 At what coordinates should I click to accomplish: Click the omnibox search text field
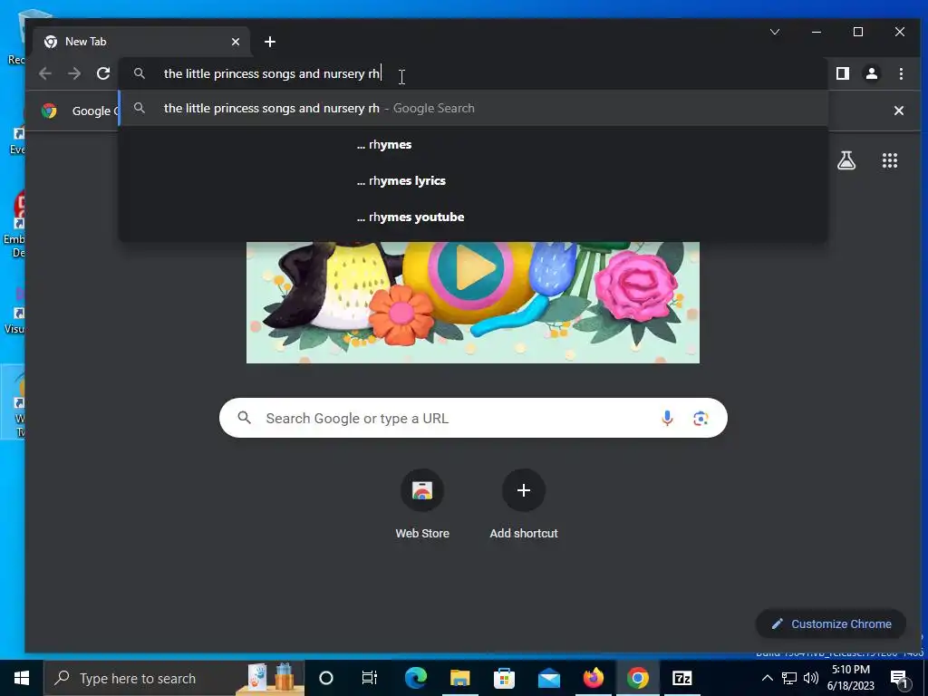click(x=473, y=73)
